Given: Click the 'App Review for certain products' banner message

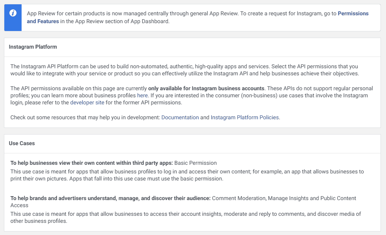Looking at the screenshot, I should point(132,13).
